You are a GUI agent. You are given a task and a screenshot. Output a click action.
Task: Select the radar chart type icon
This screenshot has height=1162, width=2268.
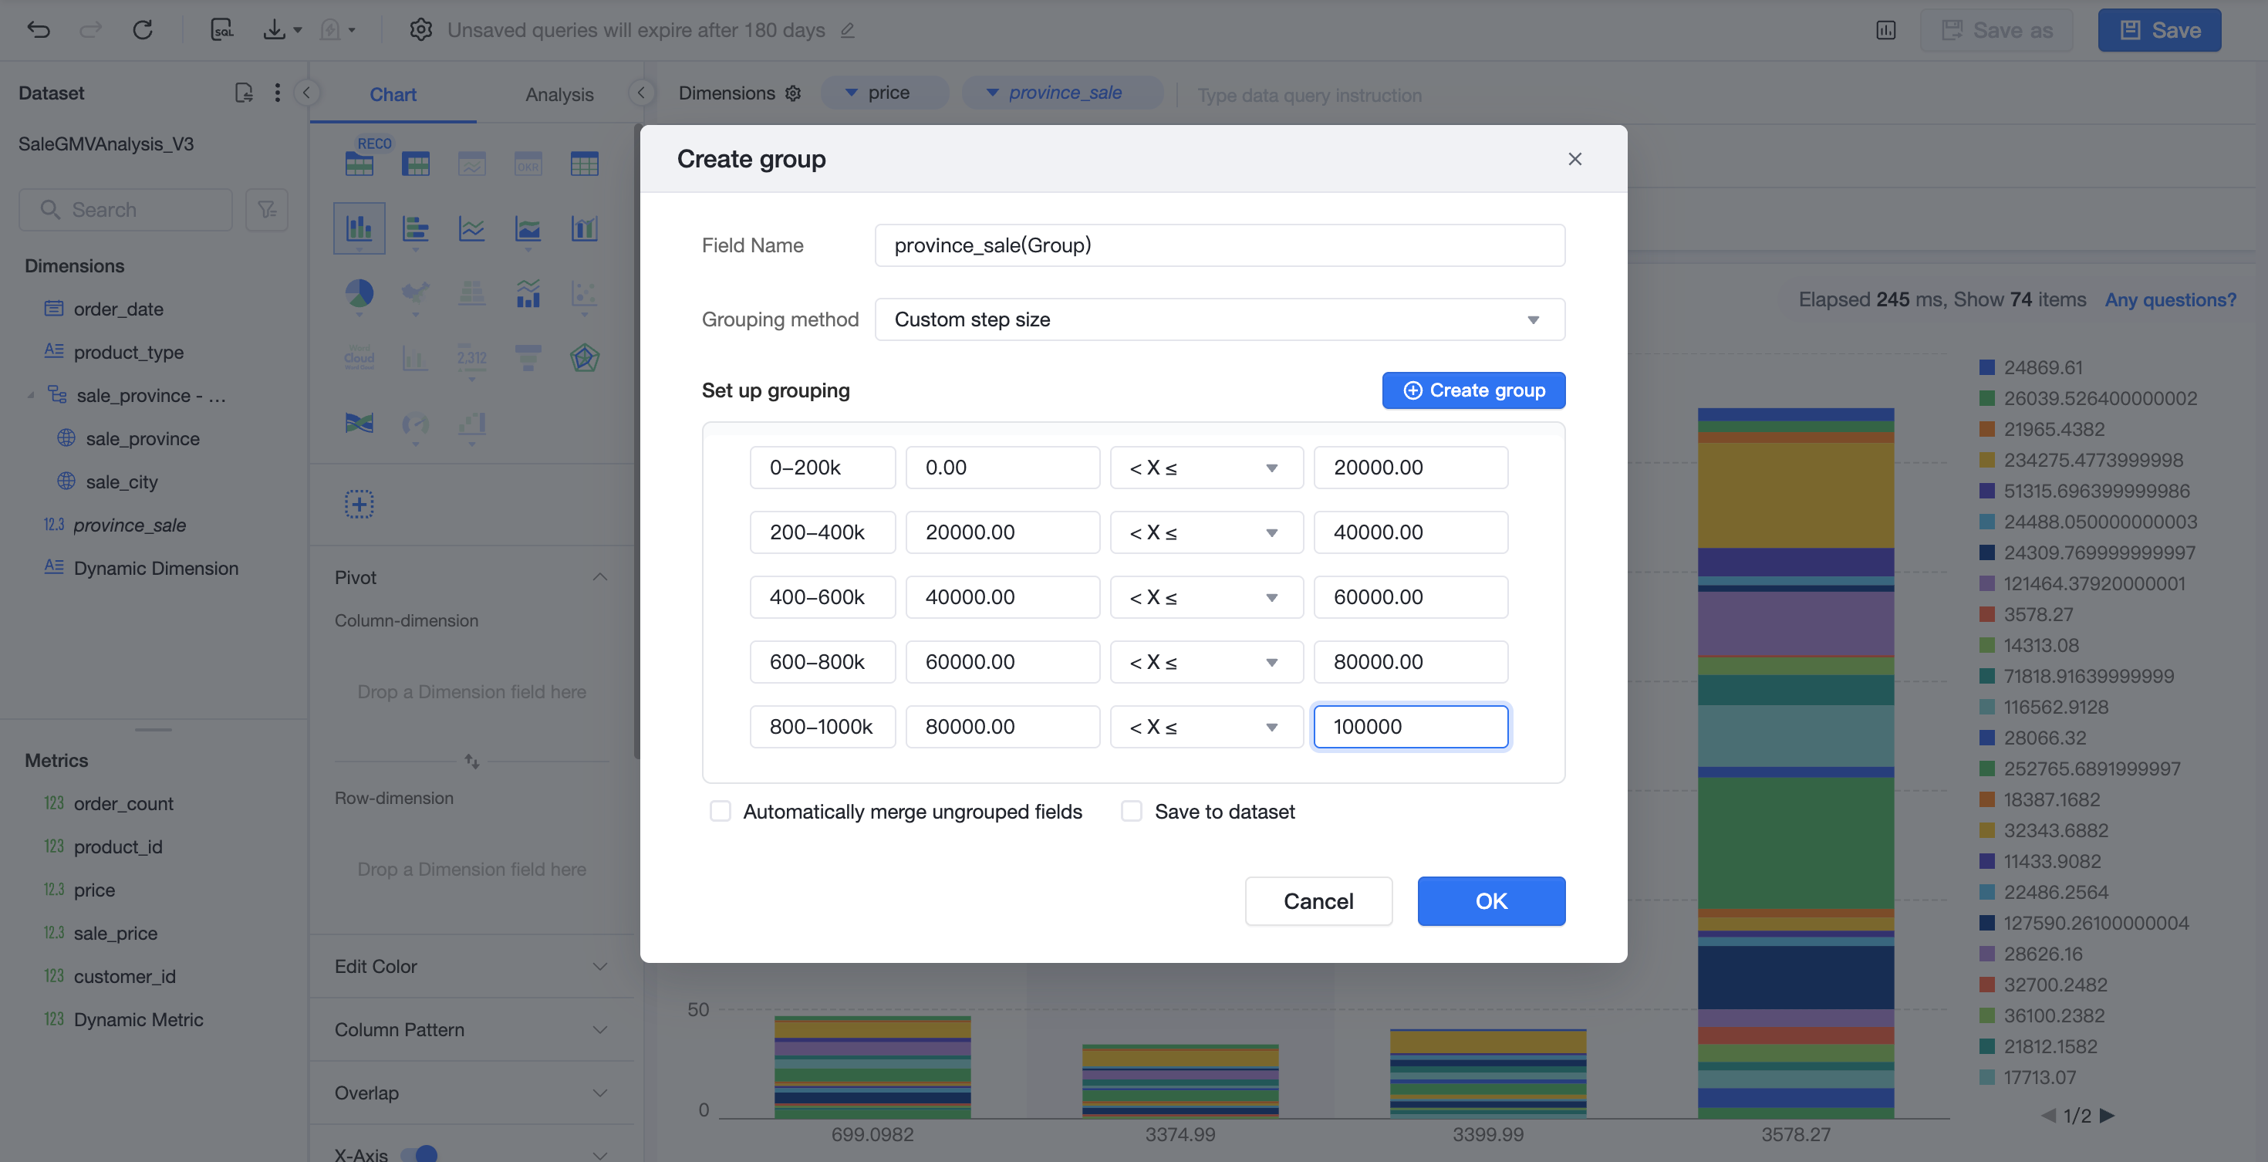pyautogui.click(x=585, y=357)
